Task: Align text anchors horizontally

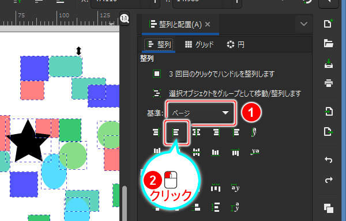Action: click(254, 132)
